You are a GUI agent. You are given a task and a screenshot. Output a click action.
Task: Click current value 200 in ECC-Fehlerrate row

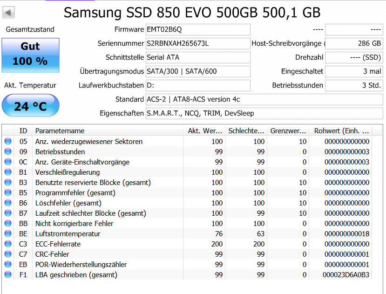(217, 244)
